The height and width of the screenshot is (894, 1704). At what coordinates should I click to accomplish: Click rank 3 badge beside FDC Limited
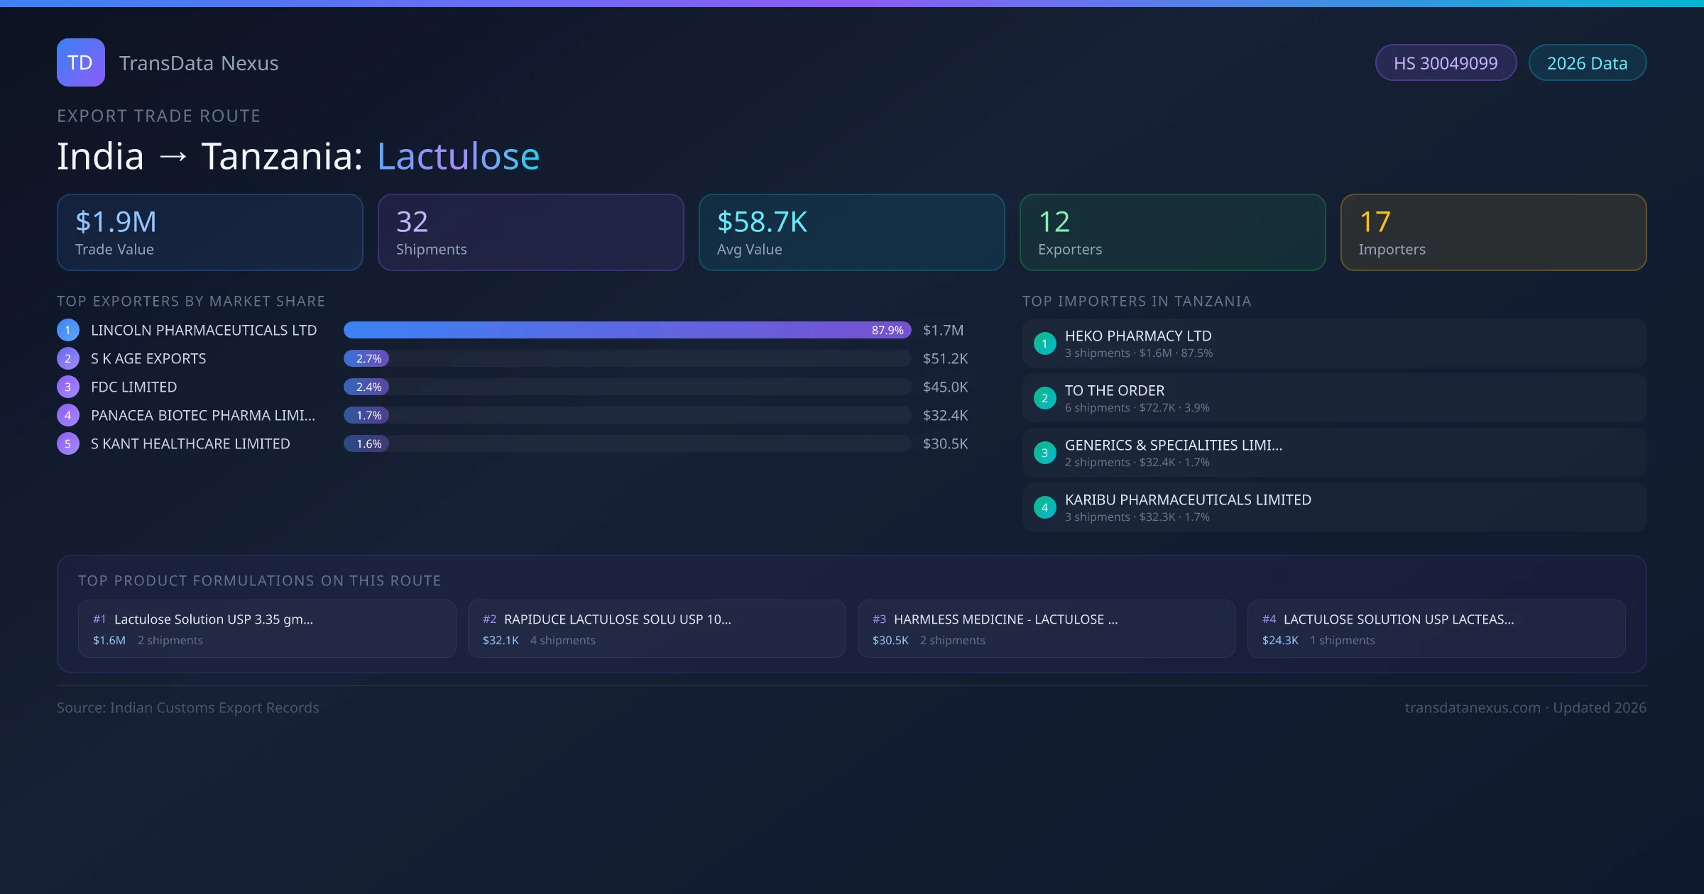pos(68,387)
